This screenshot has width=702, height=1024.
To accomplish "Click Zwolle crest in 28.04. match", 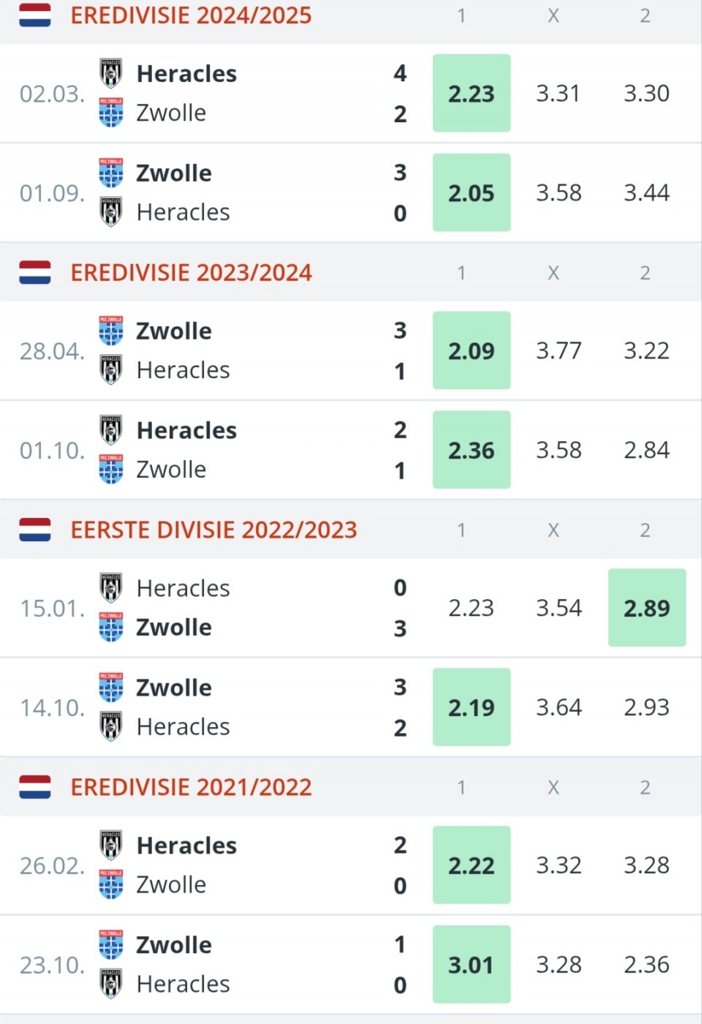I will [111, 331].
